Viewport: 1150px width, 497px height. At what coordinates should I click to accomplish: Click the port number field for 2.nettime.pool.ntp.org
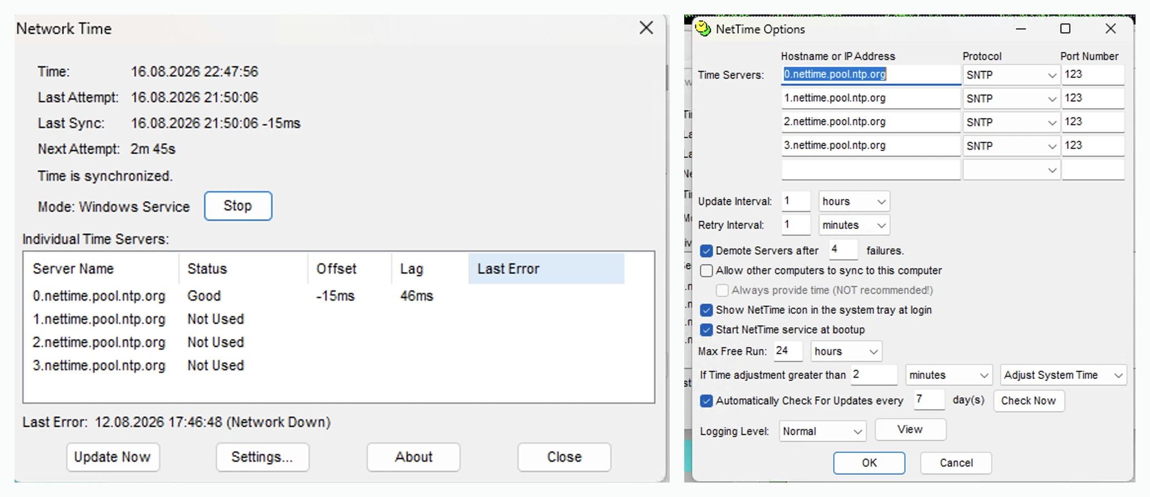1093,122
